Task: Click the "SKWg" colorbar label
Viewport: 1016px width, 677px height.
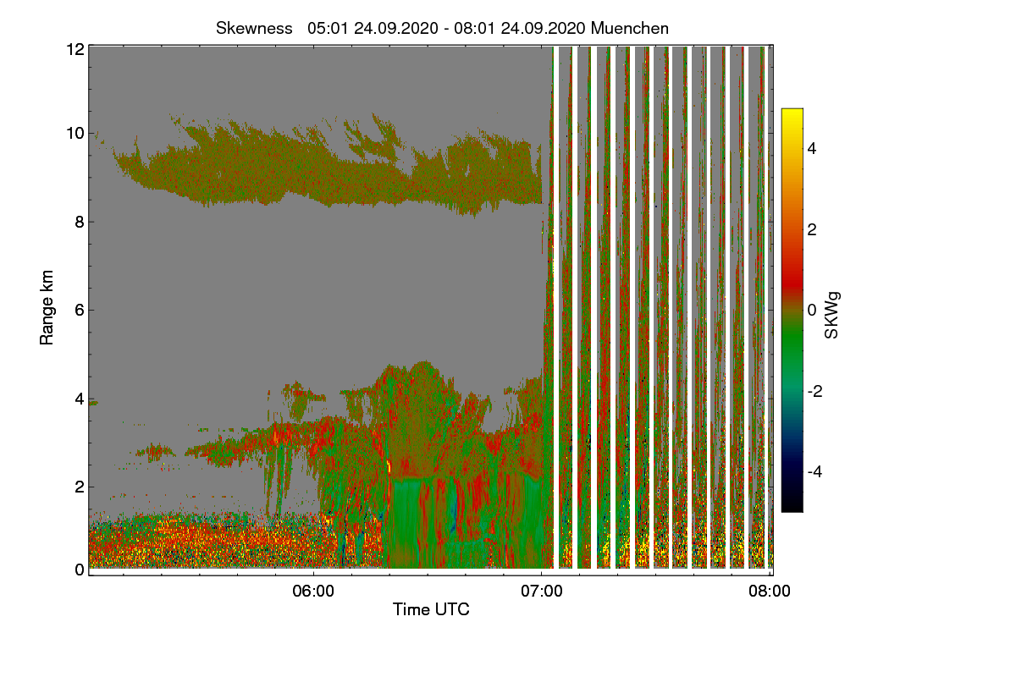Action: [x=832, y=316]
